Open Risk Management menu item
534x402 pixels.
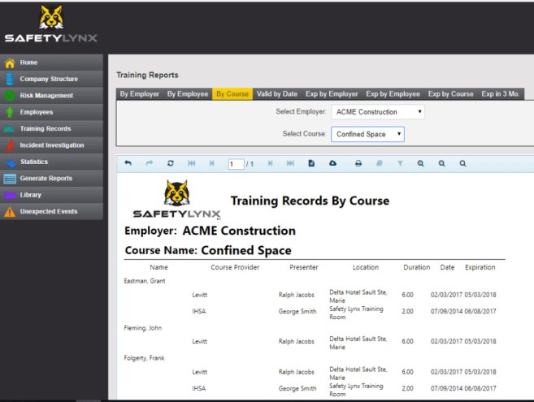tap(51, 96)
